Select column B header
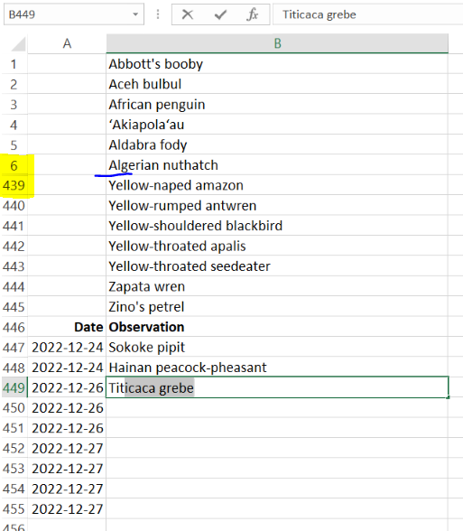 coord(277,43)
